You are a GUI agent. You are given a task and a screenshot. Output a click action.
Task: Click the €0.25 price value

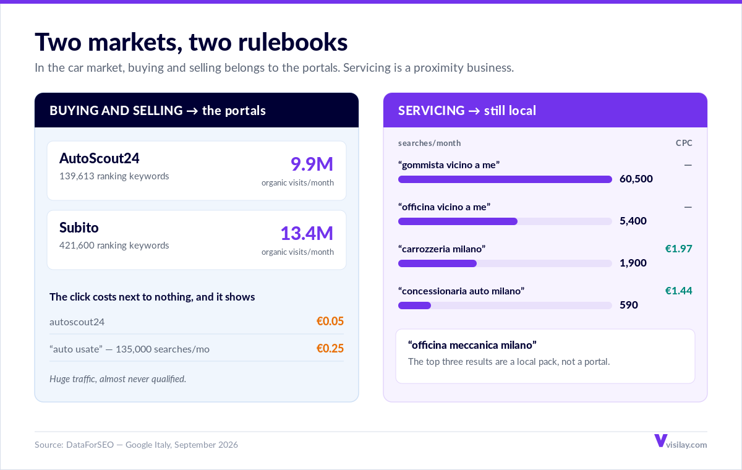[x=330, y=349]
